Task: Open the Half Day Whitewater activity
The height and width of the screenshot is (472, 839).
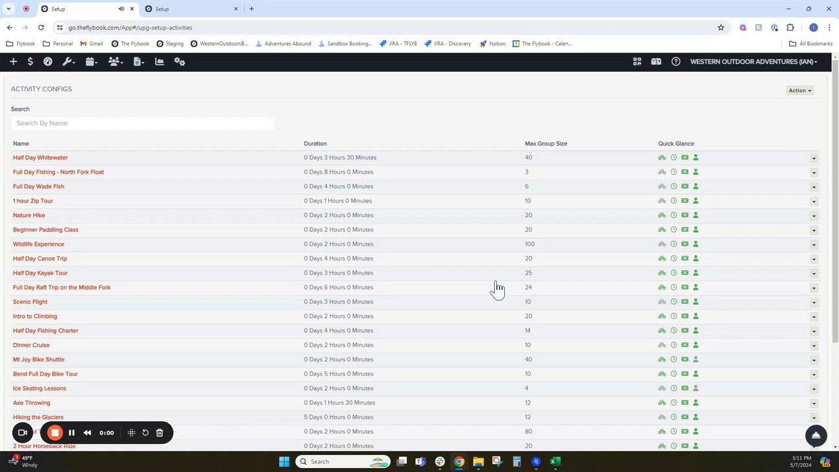Action: tap(40, 157)
